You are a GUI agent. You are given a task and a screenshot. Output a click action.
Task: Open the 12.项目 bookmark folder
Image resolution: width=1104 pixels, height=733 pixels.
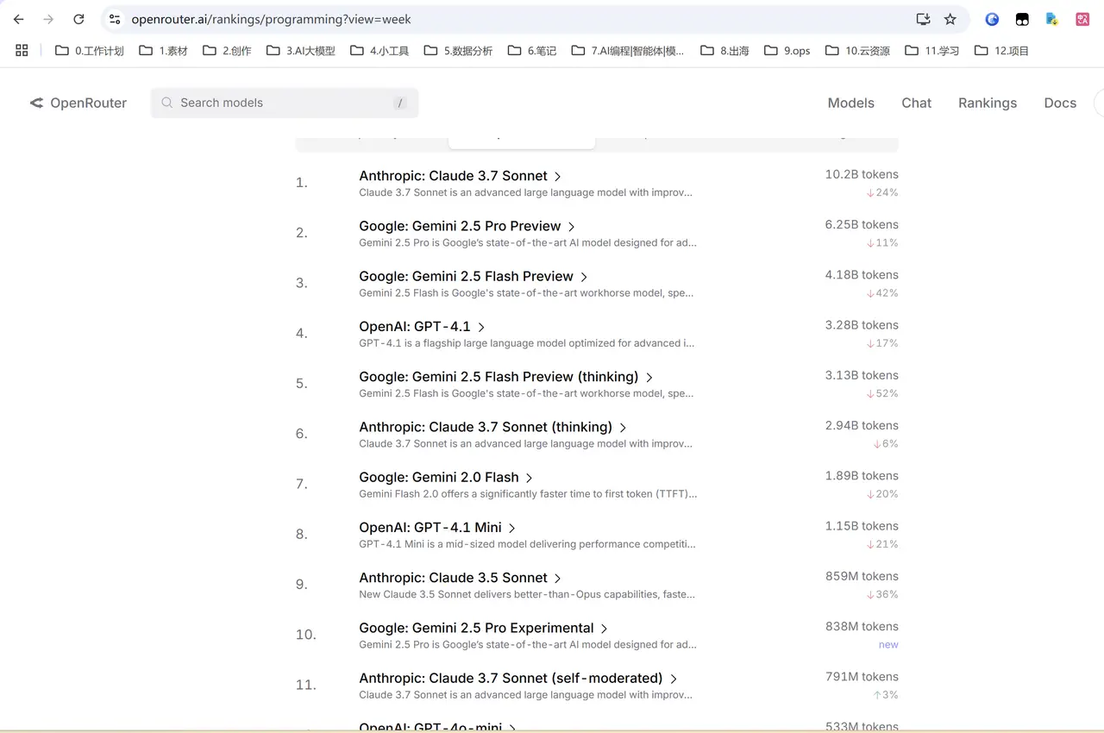tap(1002, 51)
